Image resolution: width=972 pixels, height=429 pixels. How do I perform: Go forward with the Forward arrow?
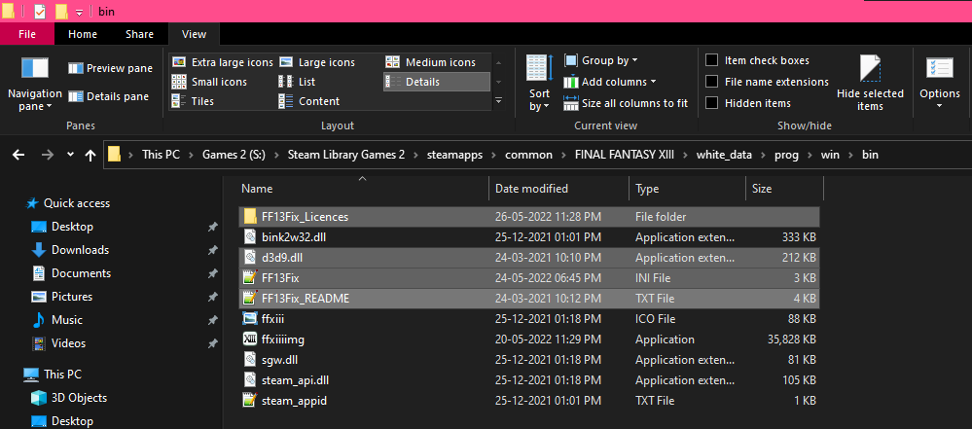47,155
